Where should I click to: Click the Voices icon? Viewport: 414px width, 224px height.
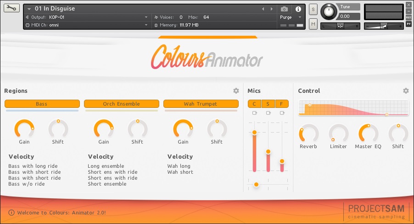point(156,17)
